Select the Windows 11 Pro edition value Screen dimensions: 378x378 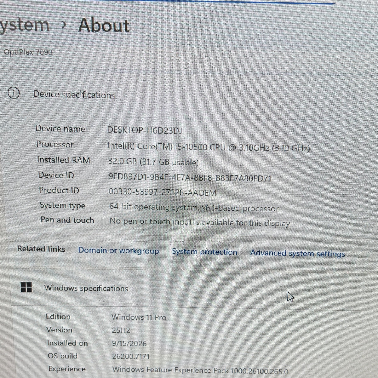[x=139, y=317]
